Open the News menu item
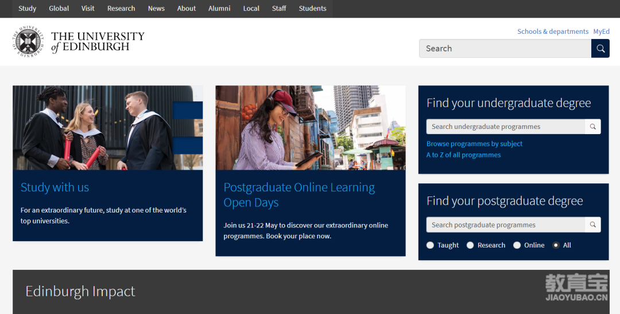 click(156, 8)
